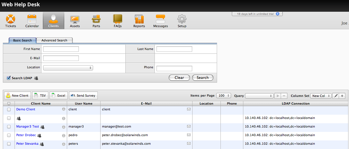Open the Clients section icon
Image resolution: width=349 pixels, height=149 pixels.
click(x=53, y=19)
